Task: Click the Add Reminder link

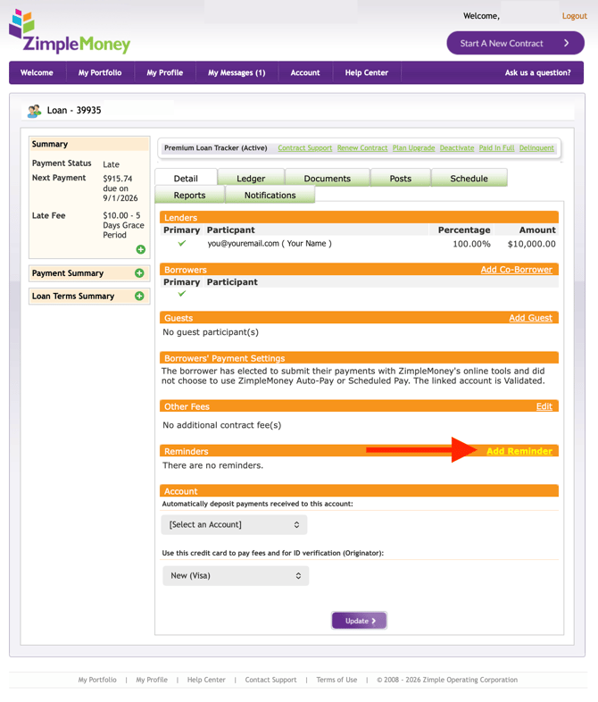Action: [x=519, y=451]
